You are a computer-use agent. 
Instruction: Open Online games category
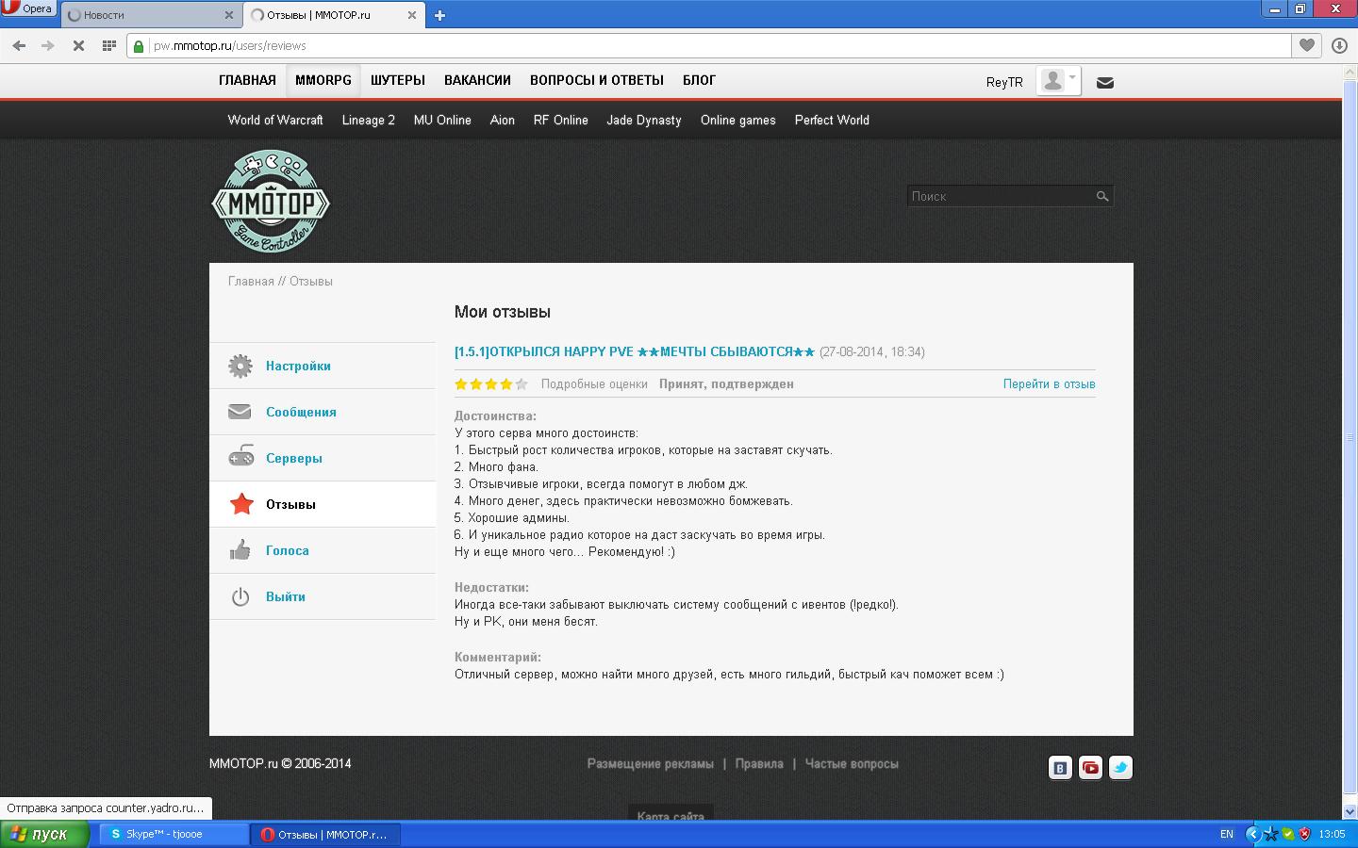pos(737,120)
